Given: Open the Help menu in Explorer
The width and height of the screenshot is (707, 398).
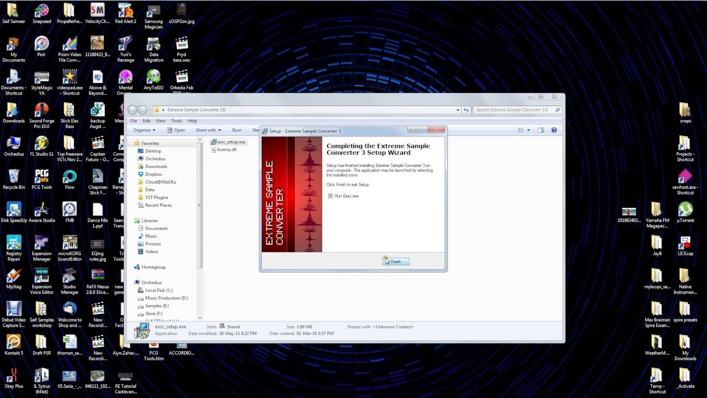Looking at the screenshot, I should click(x=192, y=121).
